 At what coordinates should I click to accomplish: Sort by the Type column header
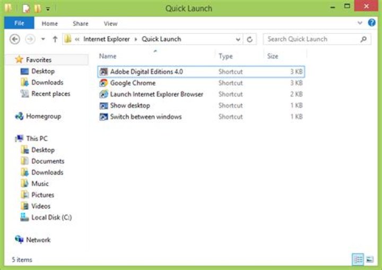click(x=225, y=56)
